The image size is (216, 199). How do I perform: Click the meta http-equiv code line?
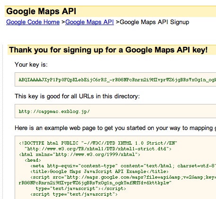pyautogui.click(x=123, y=166)
